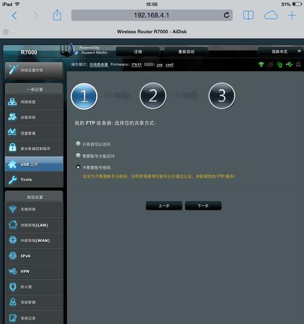This screenshot has height=324, width=304.
Task: Close the AiDisk tab with the x
Action: tap(6, 32)
